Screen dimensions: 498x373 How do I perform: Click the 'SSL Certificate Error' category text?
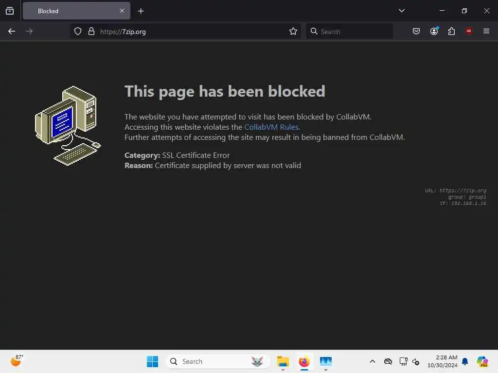196,155
